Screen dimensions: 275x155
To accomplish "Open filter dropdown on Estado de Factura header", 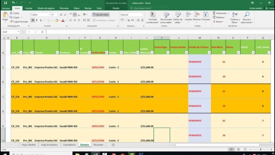I will point(209,52).
